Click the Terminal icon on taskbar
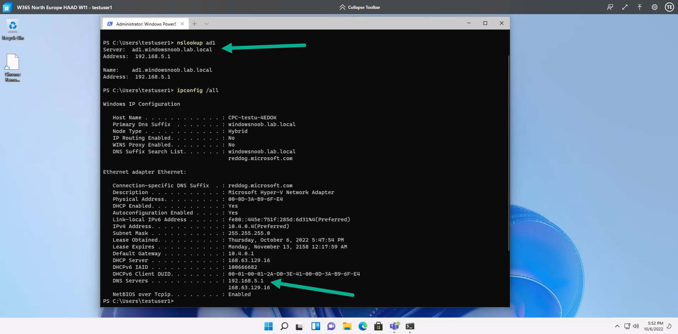Screen dimensions: 678x334 tap(410, 326)
